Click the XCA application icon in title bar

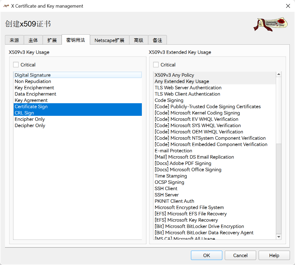point(6,6)
